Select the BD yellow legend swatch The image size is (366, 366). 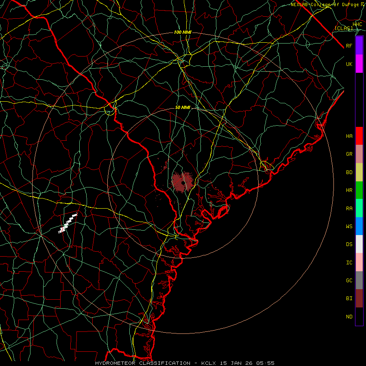tap(359, 172)
